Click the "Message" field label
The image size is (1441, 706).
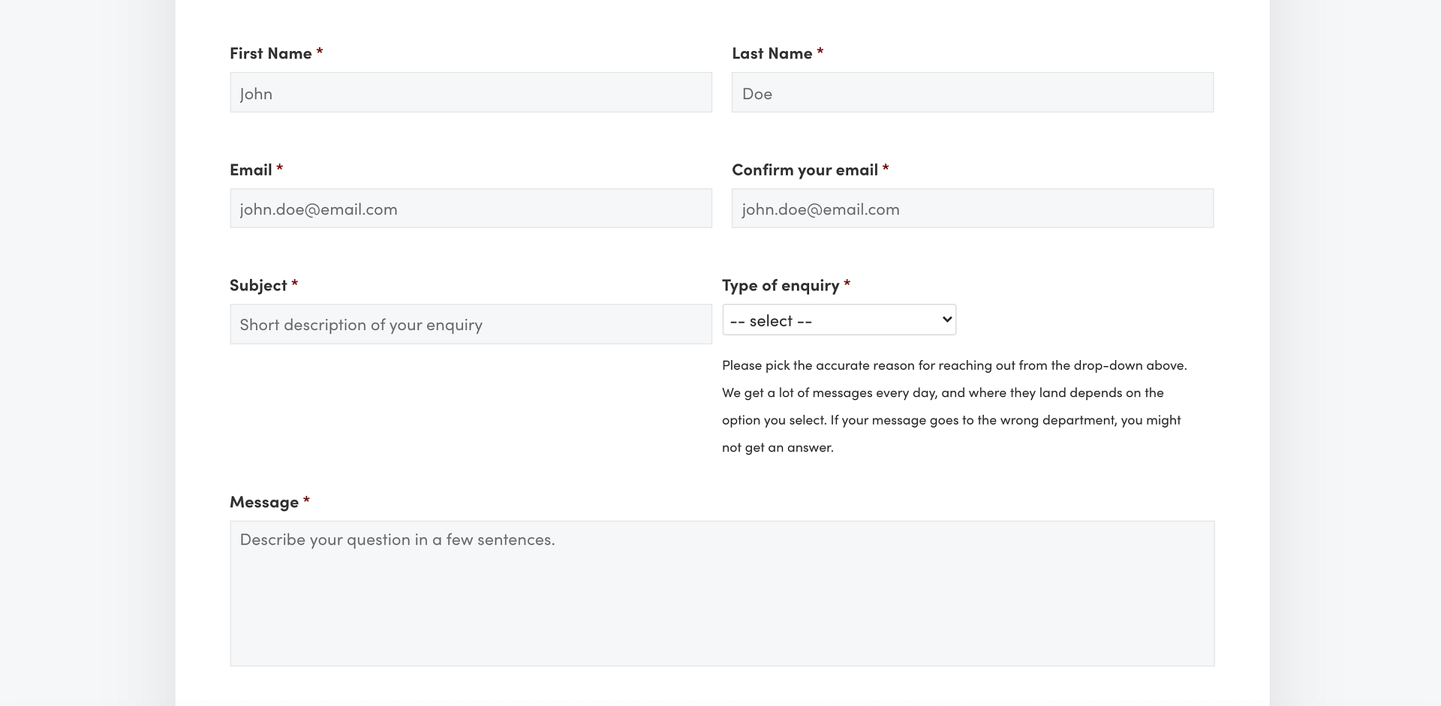click(x=264, y=502)
